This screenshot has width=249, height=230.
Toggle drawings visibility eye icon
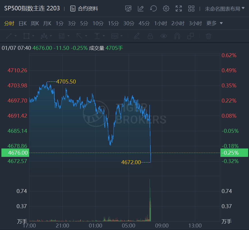pos(164,36)
